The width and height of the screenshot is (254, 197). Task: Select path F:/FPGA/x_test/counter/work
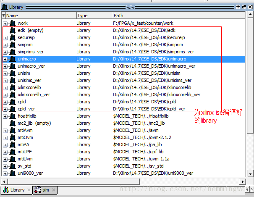tap(143, 23)
